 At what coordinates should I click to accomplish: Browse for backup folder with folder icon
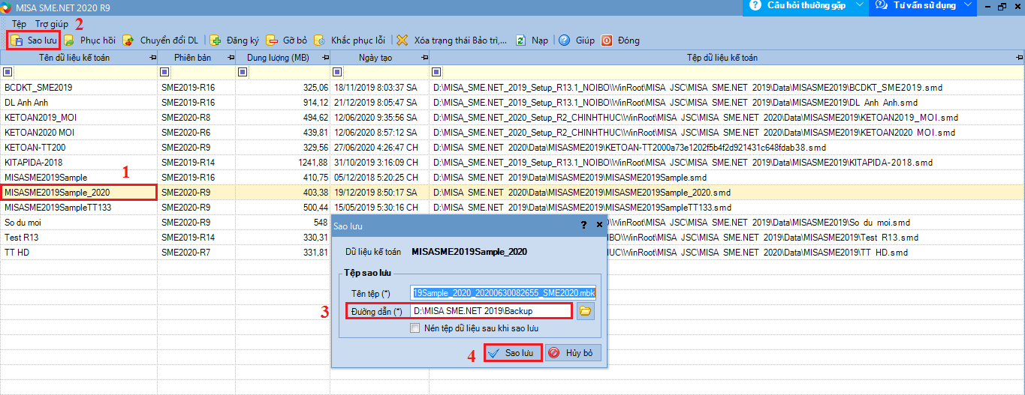point(585,311)
